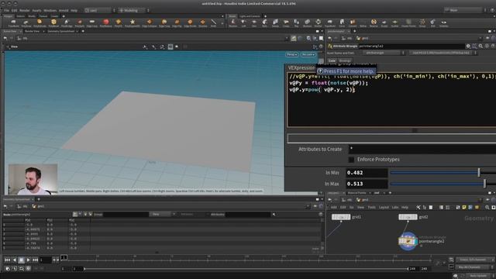496x279 pixels.
Task: Click the node name field pointwrangle2
Action: click(412, 46)
